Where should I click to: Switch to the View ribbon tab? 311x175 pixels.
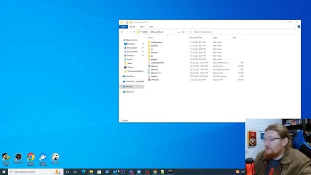point(151,27)
